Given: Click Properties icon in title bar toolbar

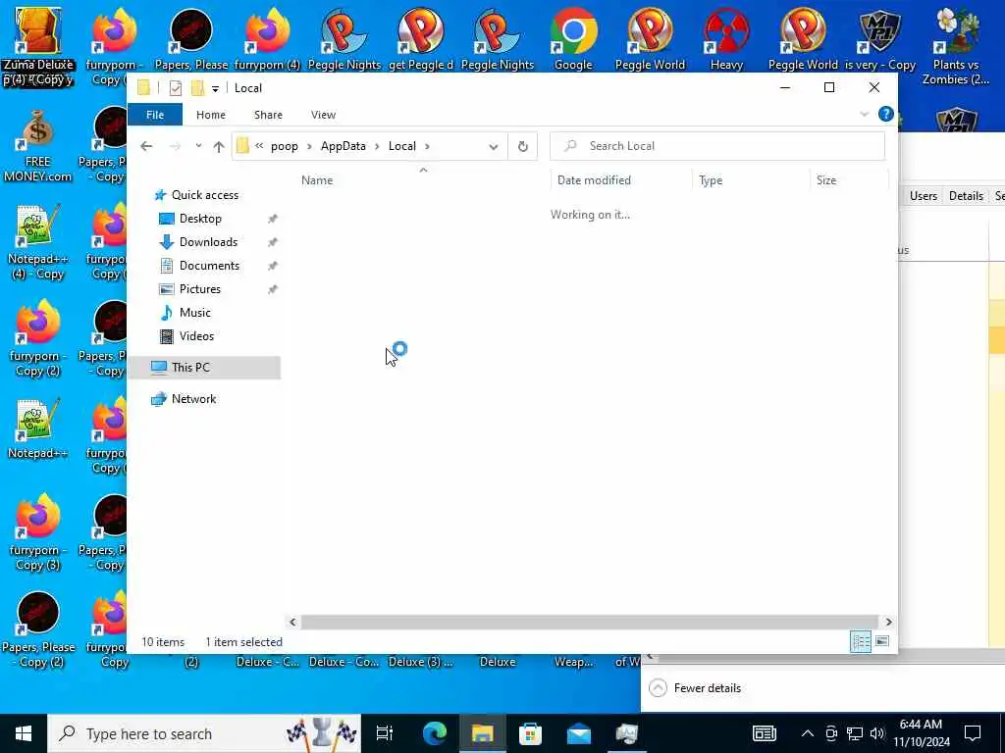Looking at the screenshot, I should click(x=176, y=88).
